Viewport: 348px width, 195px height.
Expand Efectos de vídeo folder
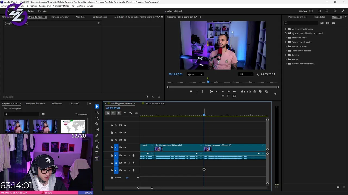(x=286, y=46)
